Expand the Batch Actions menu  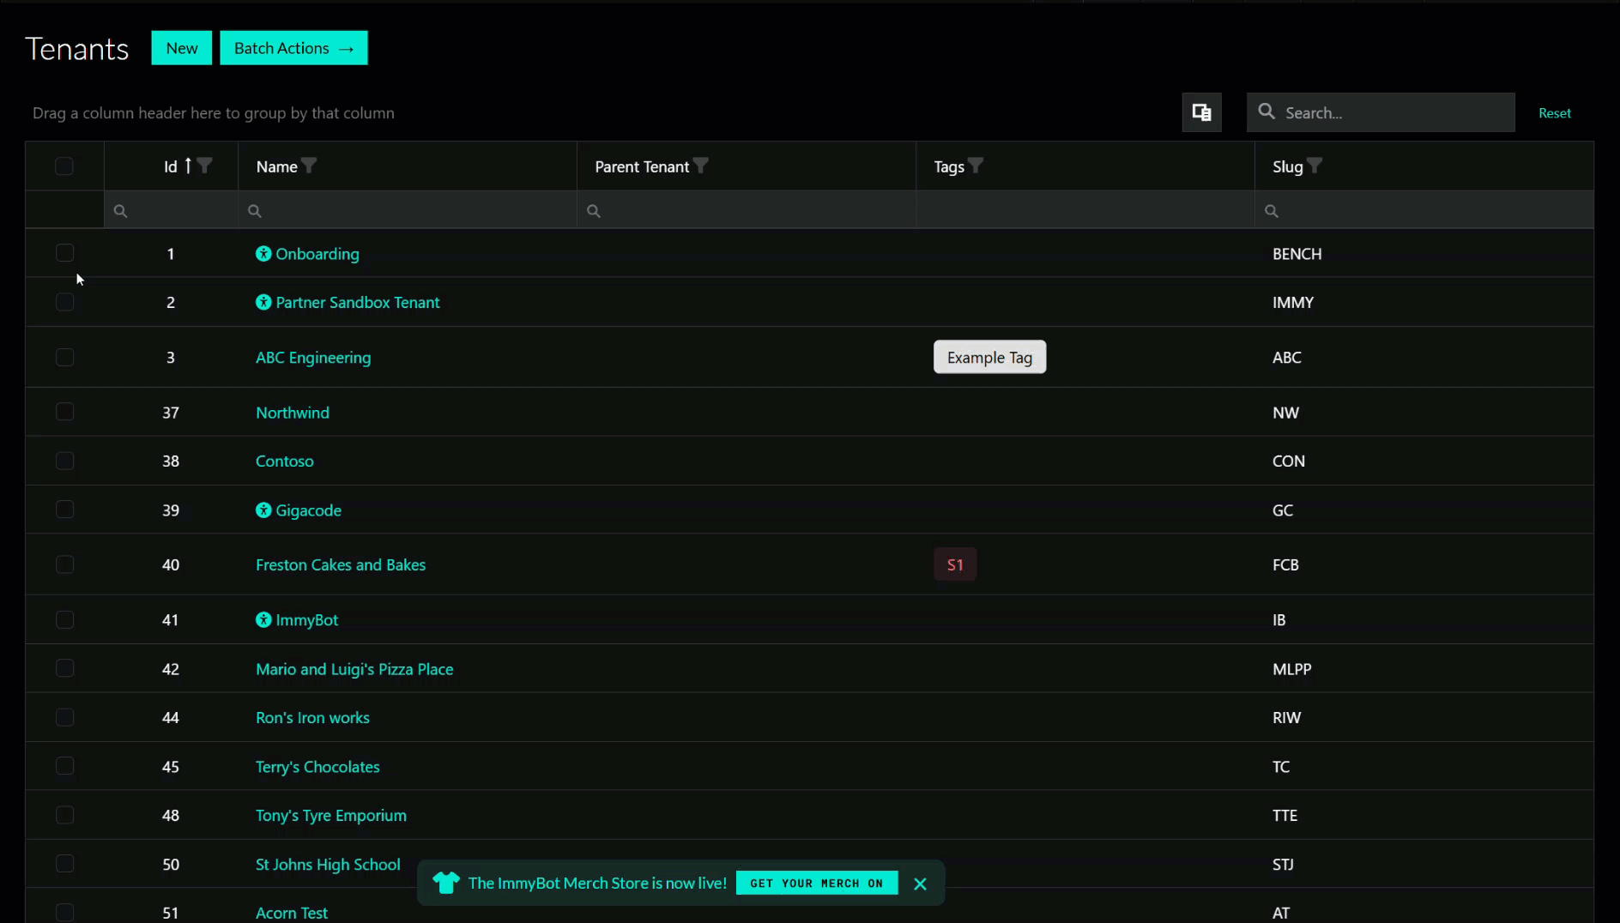click(x=293, y=48)
